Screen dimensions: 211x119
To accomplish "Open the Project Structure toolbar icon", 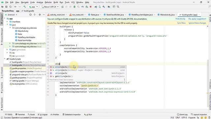I will [x=109, y=7].
